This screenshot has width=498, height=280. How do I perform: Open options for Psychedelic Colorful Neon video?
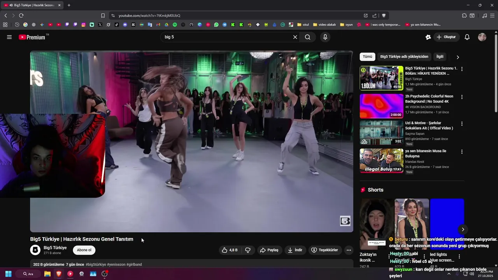pyautogui.click(x=462, y=97)
